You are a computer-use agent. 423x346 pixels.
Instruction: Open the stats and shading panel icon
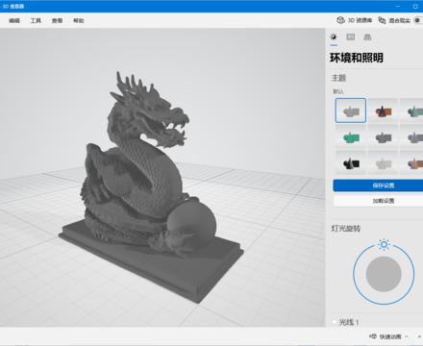(351, 37)
